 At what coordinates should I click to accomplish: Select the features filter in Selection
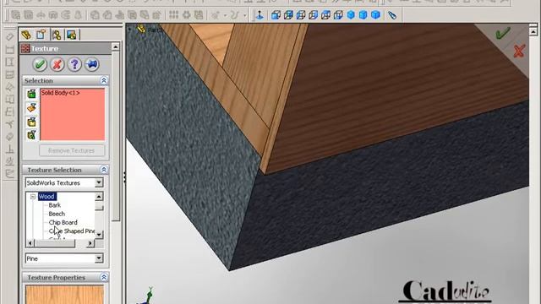tap(31, 135)
